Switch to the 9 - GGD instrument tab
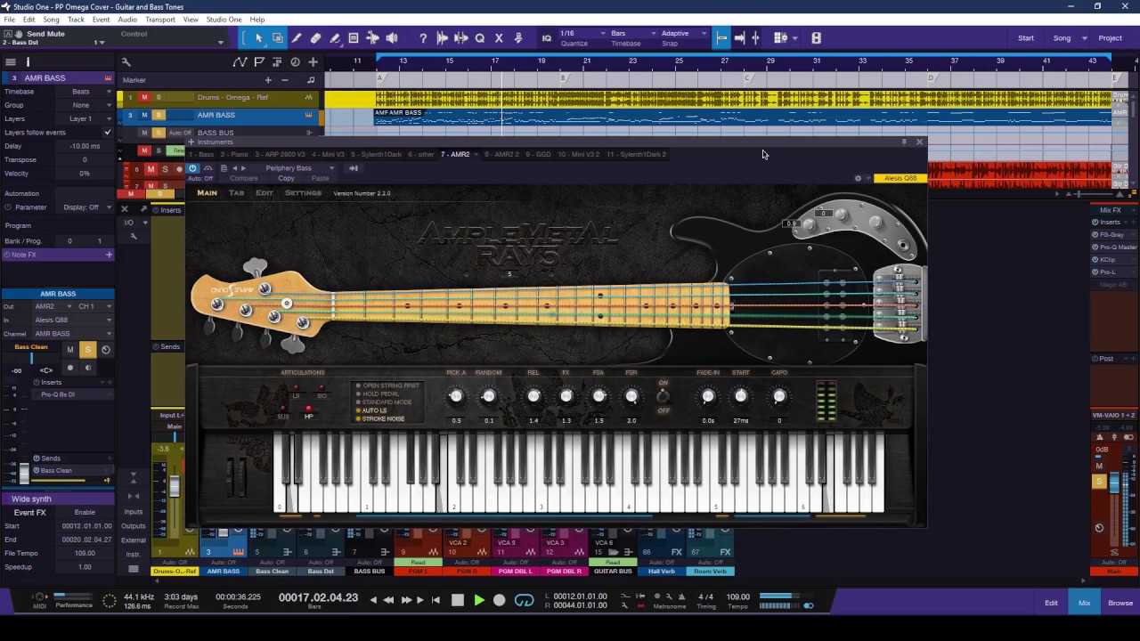The height and width of the screenshot is (641, 1140). [539, 155]
